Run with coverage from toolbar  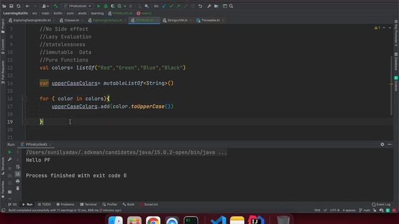point(113,6)
